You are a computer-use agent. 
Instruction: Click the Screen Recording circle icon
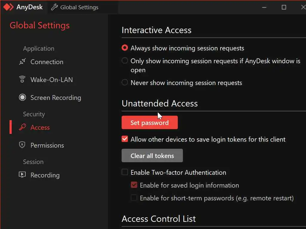22,98
